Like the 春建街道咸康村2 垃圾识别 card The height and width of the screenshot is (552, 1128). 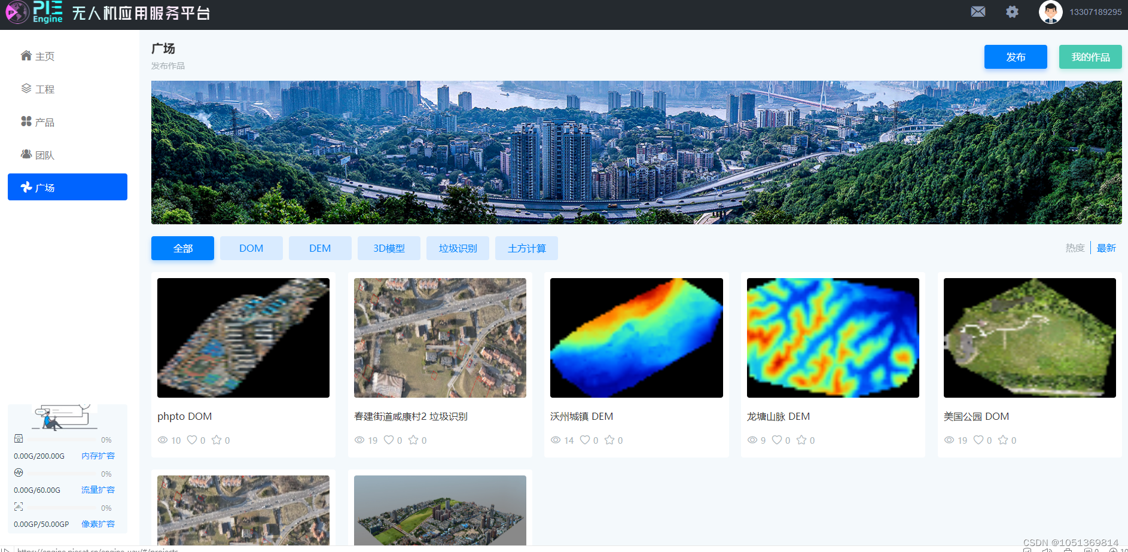[389, 440]
